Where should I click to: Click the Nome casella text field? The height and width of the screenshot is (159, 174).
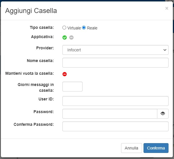tap(115, 63)
